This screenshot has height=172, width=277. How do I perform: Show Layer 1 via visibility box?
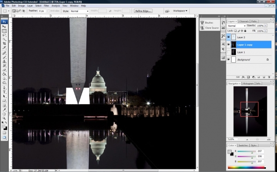click(x=229, y=52)
